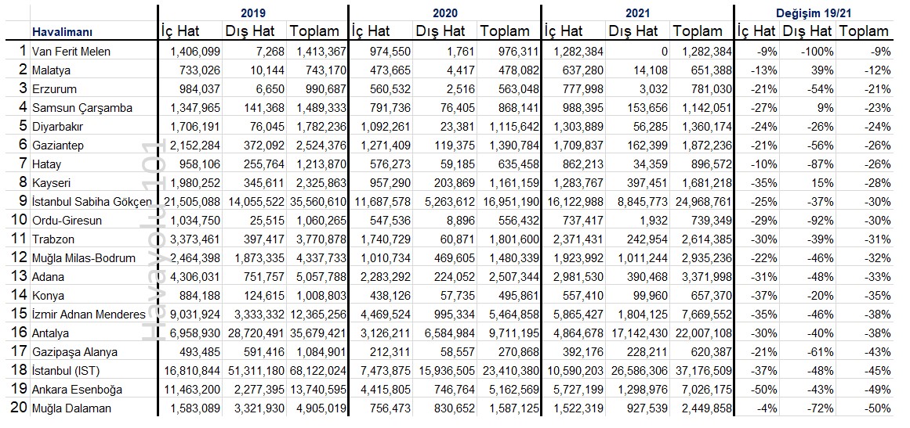Select the 2021 header cell
Viewport: 910px width, 428px height.
(638, 13)
